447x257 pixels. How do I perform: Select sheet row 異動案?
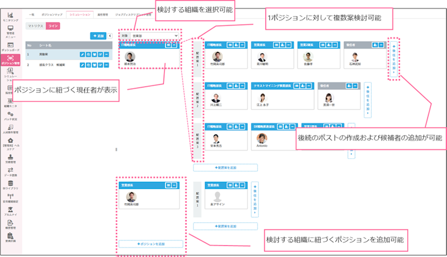(x=69, y=54)
